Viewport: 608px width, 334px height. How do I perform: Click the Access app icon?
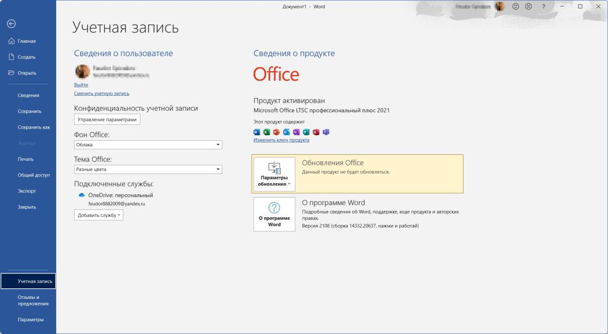[316, 132]
